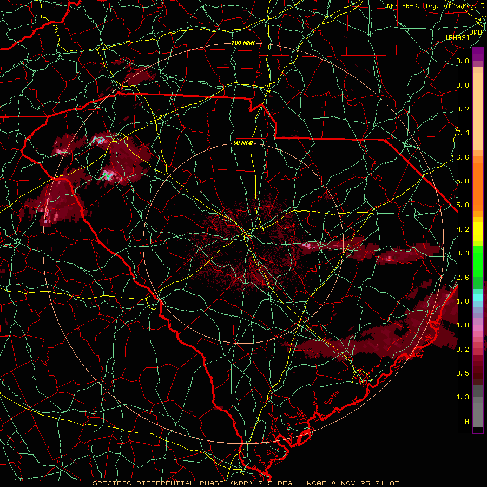The width and height of the screenshot is (487, 487).
Task: Click the 7.4 value on color scale
Action: pyautogui.click(x=463, y=133)
